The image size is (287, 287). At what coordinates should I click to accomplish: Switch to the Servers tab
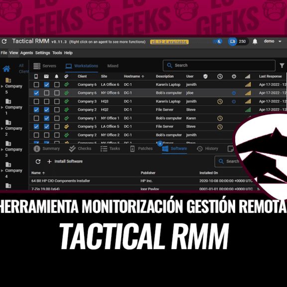(45, 66)
